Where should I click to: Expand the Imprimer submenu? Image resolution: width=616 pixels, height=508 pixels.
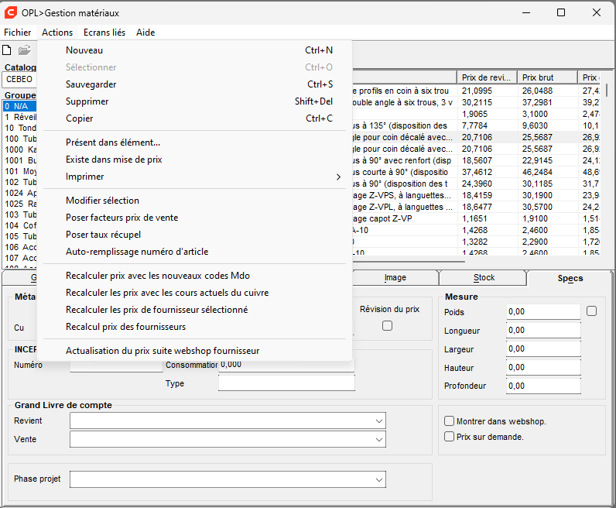[194, 177]
